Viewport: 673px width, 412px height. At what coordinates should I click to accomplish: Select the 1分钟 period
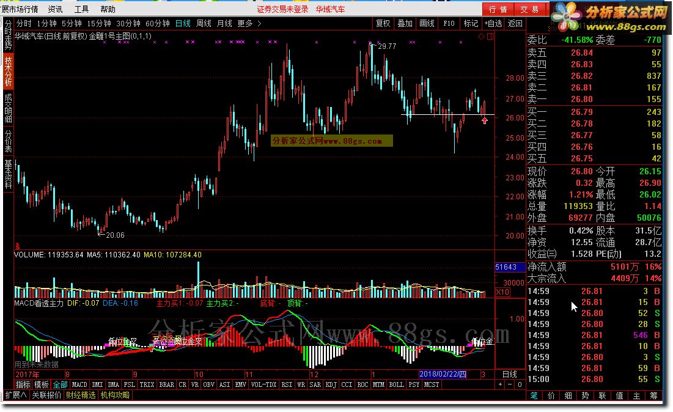[47, 24]
